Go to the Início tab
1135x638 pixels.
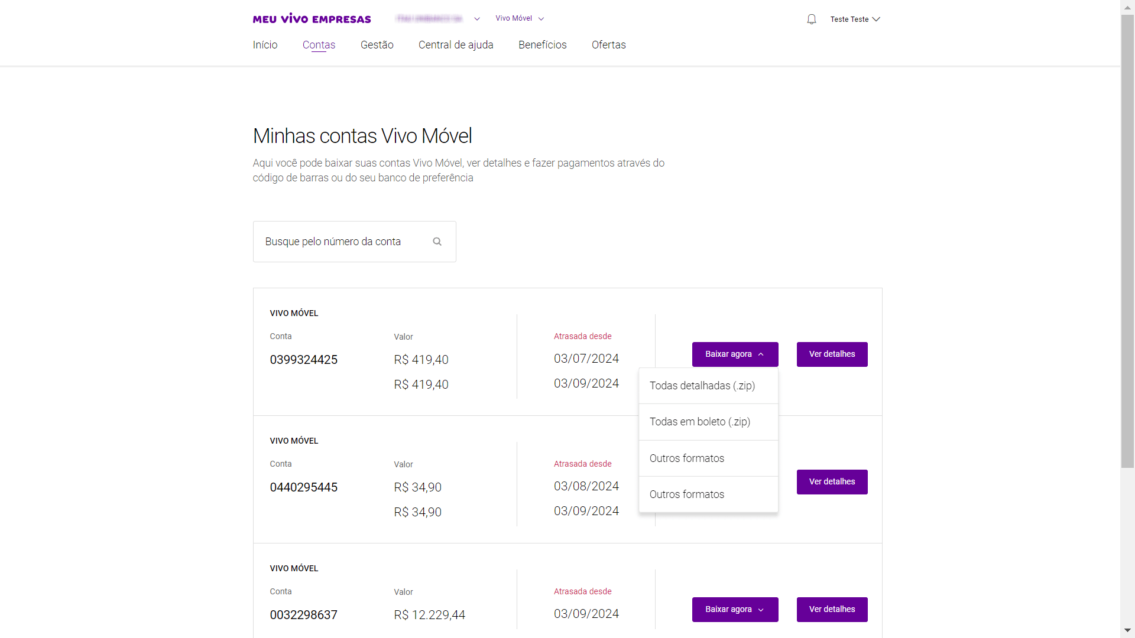265,45
